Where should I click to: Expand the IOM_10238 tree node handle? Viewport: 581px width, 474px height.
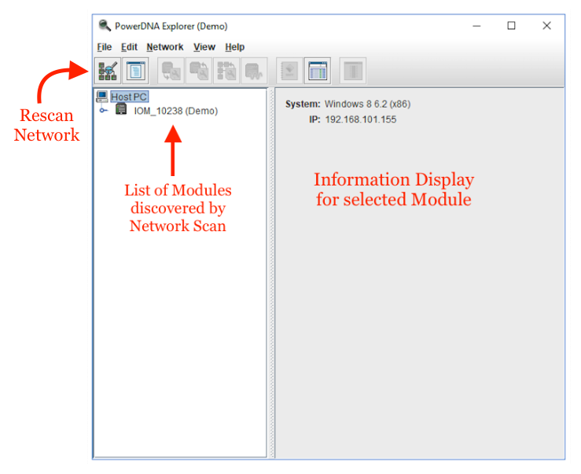(103, 110)
